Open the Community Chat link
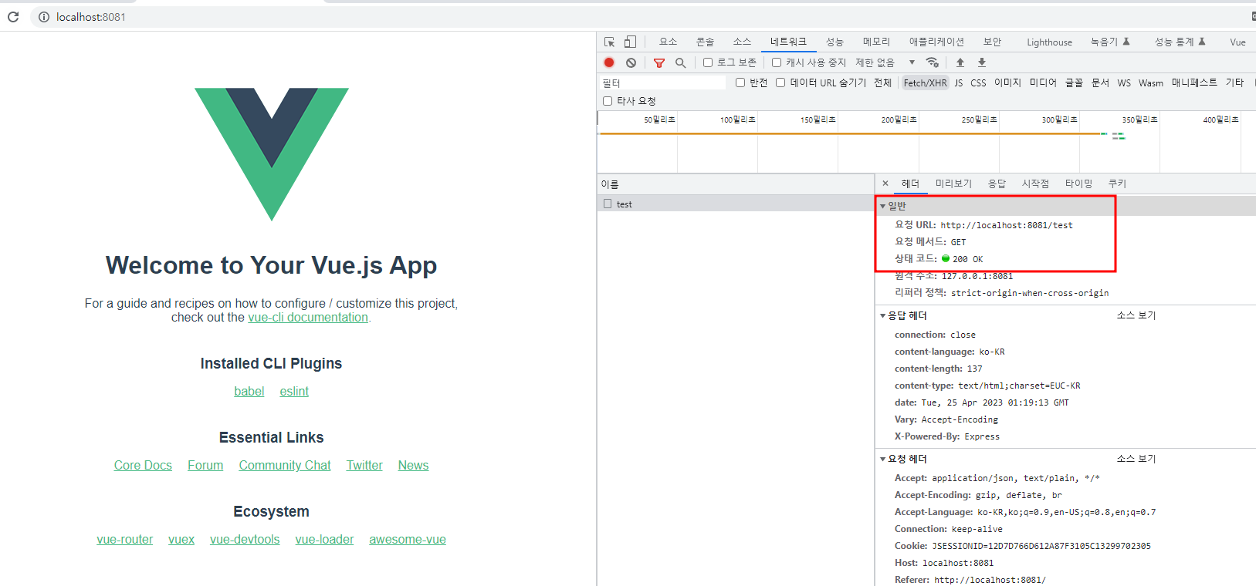1256x586 pixels. [285, 465]
